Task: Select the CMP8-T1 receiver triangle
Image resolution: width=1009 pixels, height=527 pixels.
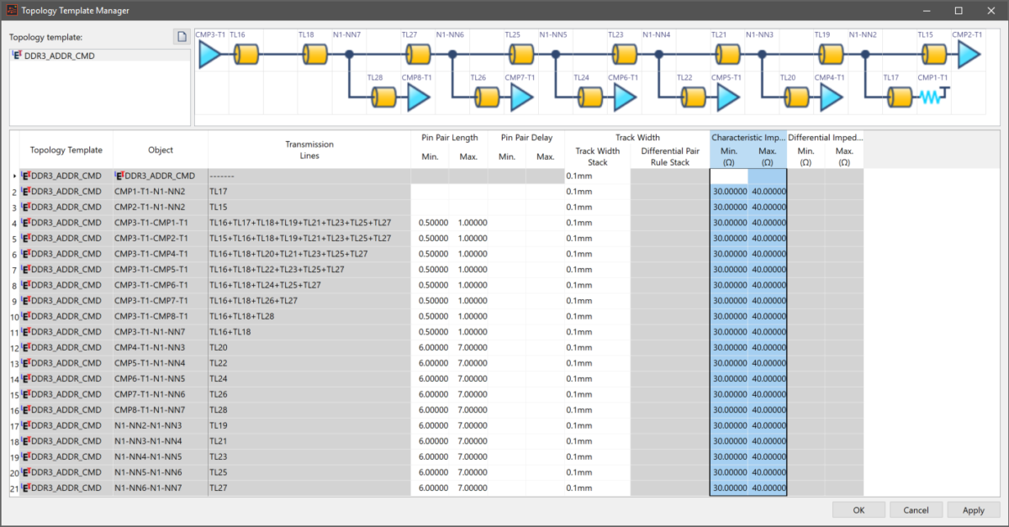Action: pos(417,98)
